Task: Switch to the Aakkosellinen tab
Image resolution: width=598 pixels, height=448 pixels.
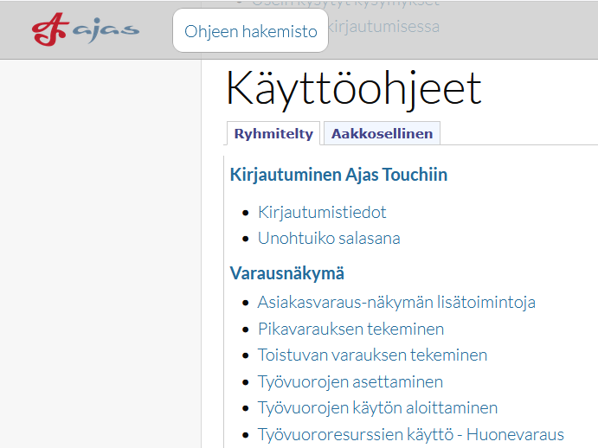Action: [x=382, y=133]
